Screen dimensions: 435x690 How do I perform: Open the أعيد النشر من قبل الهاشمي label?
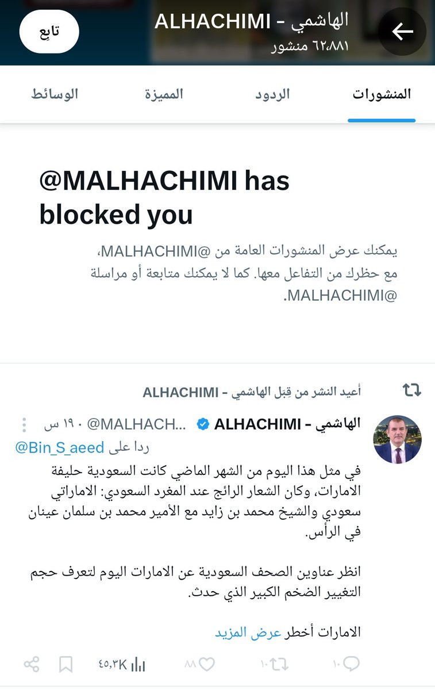[x=252, y=392]
